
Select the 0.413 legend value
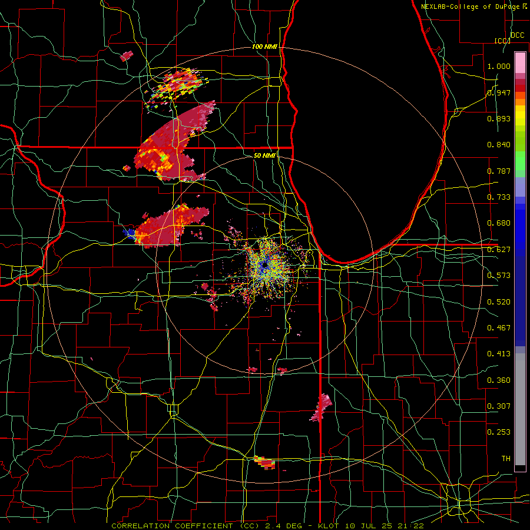499,354
